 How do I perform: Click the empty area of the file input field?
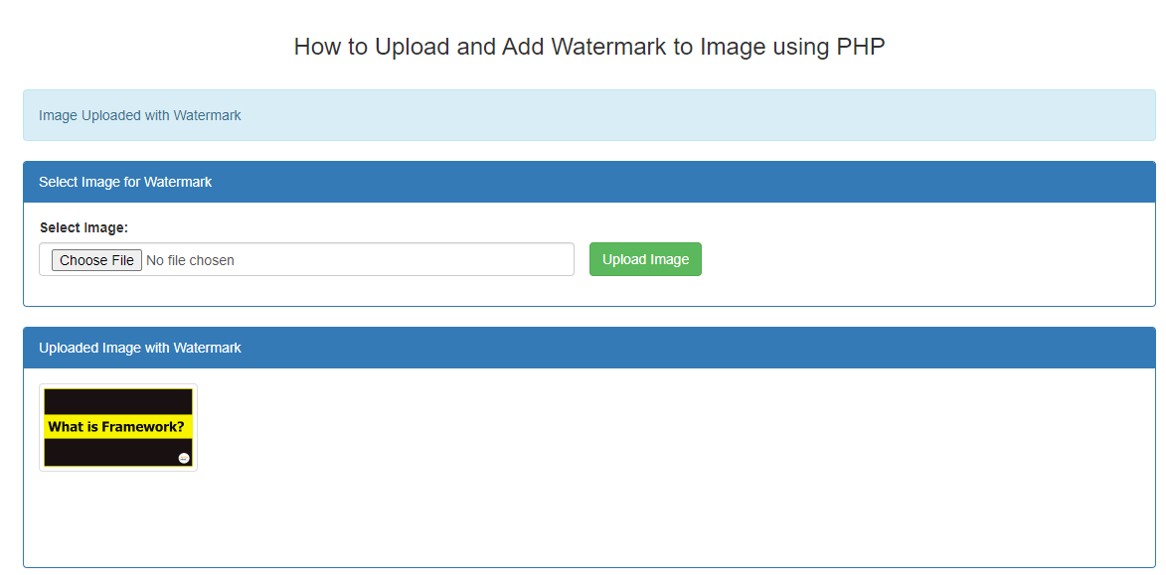[x=398, y=260]
